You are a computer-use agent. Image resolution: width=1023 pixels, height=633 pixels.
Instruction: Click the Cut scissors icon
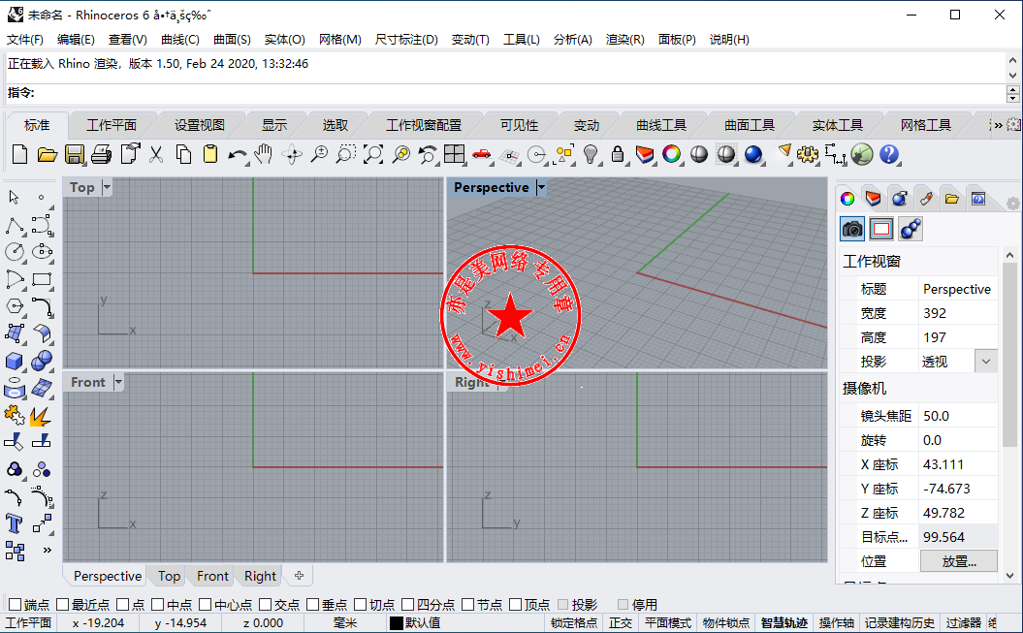point(156,154)
